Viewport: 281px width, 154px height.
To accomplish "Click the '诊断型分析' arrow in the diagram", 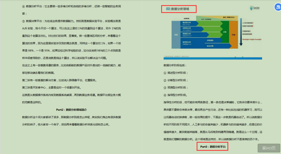I will (192, 29).
